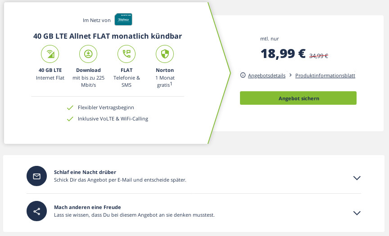Screen dimensions: 389x236
Task: Click the Norton shield icon
Action: point(165,54)
